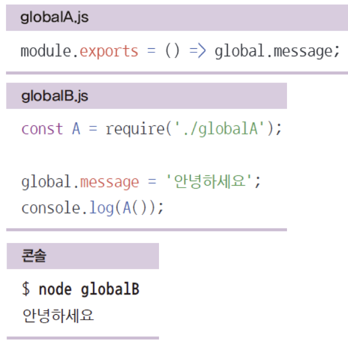Screen dimensions: 348x344
Task: Click the module.exports code line
Action: coord(180,51)
